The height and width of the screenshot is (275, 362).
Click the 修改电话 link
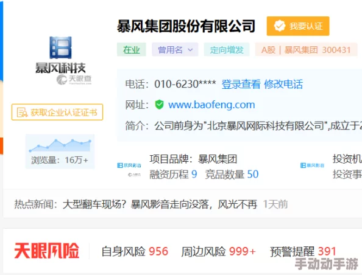tap(283, 84)
